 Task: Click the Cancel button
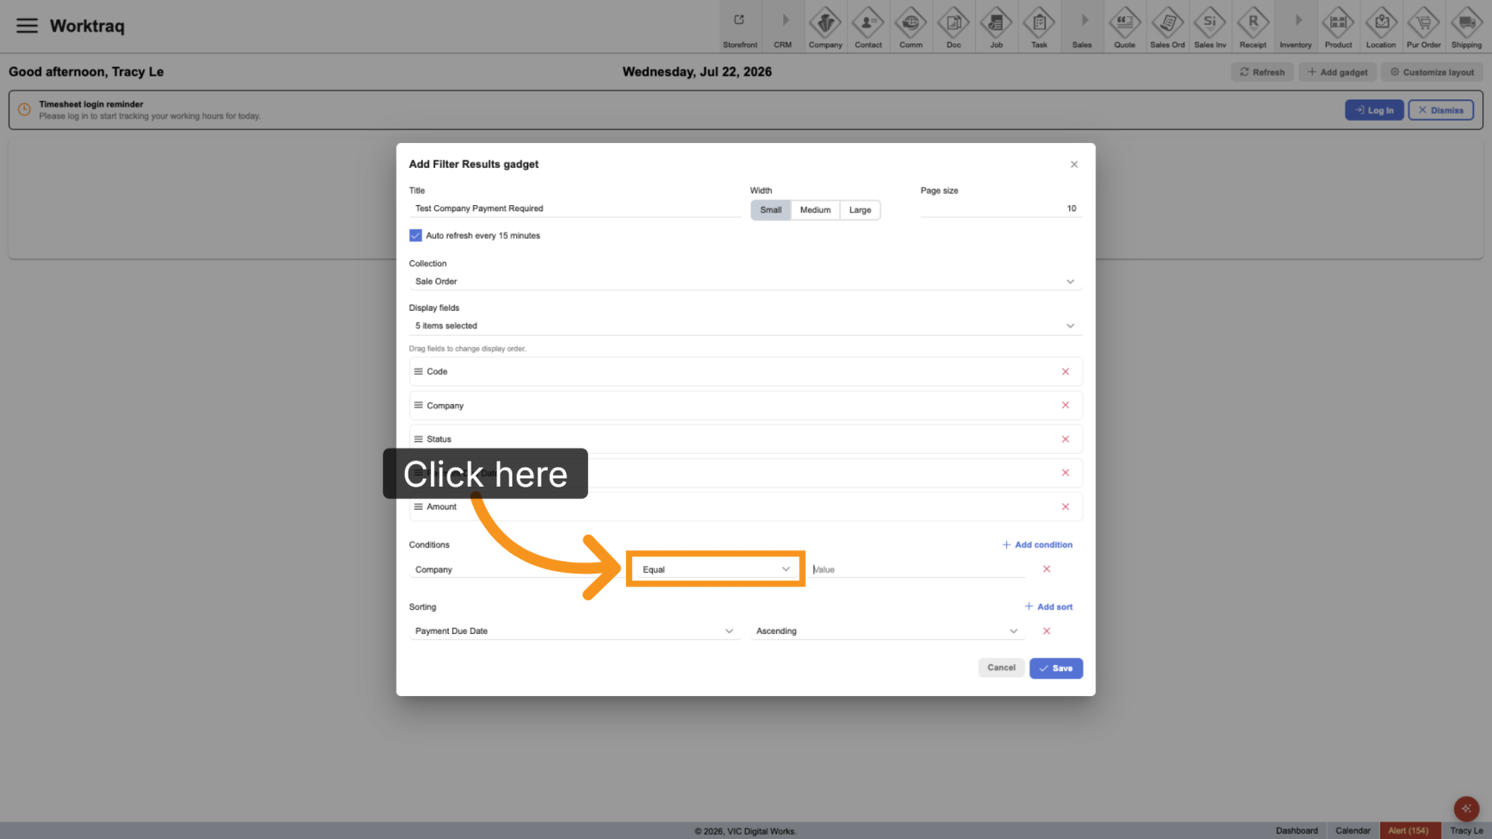[1001, 668]
